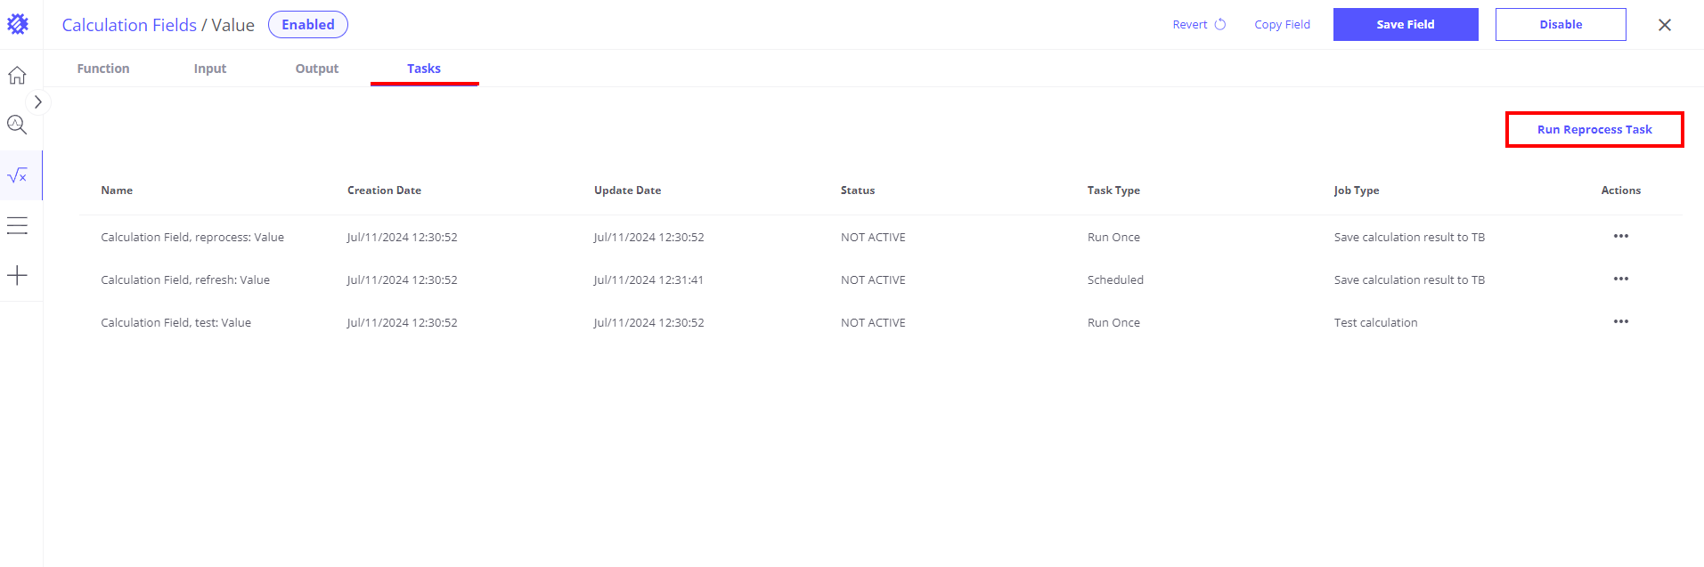Open actions menu for the reprocess task
The width and height of the screenshot is (1704, 567).
1620,237
